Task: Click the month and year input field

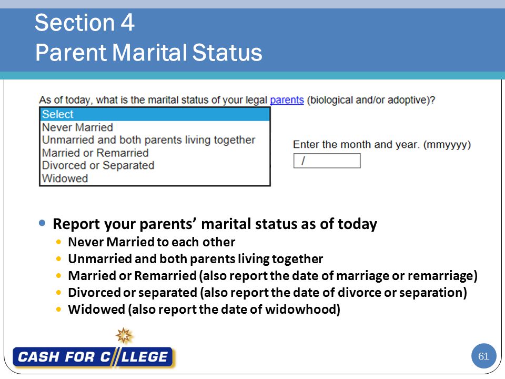Action: coord(327,161)
